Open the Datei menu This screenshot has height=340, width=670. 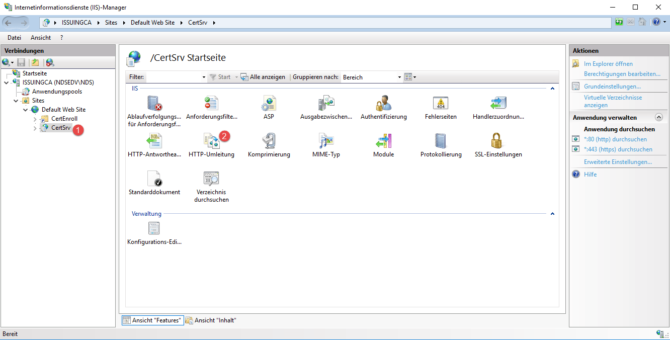click(14, 38)
